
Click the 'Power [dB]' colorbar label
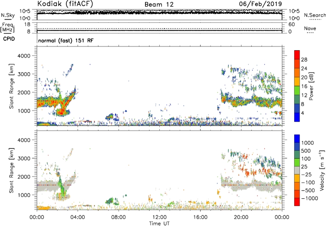pyautogui.click(x=311, y=86)
